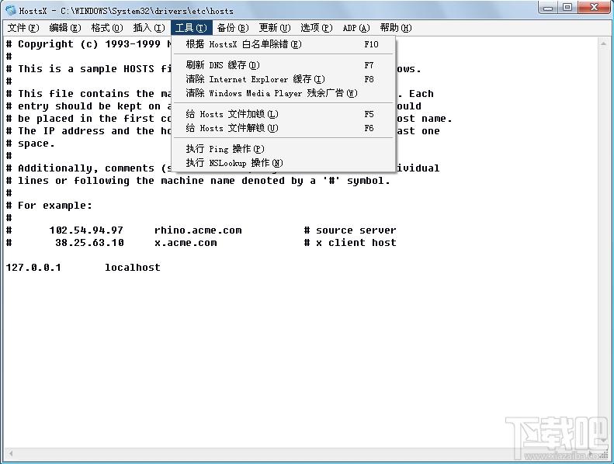The width and height of the screenshot is (614, 464).
Task: Open the 插入(I) menu
Action: (149, 28)
